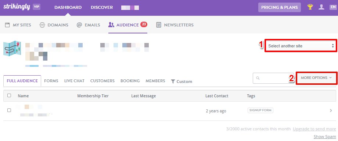Click the SIGNUP FORM tag
338x141 pixels.
(260, 111)
